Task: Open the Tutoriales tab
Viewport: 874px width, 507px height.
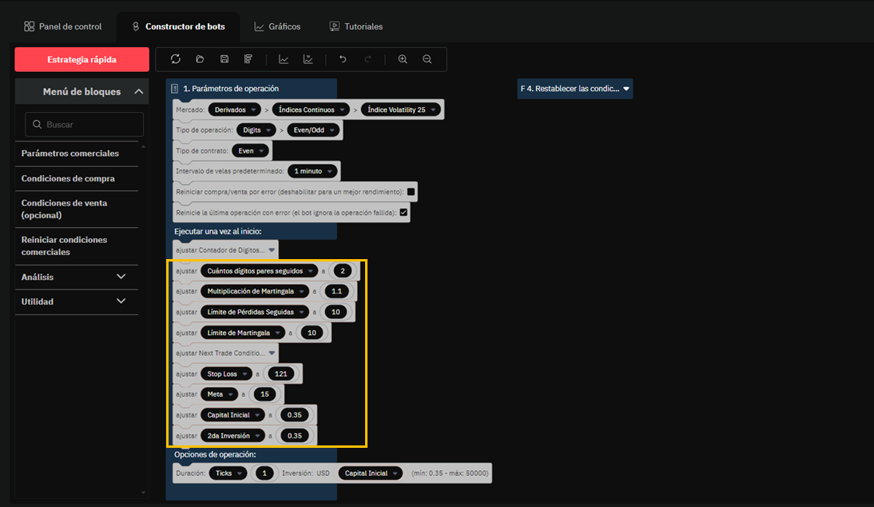Action: coord(356,26)
